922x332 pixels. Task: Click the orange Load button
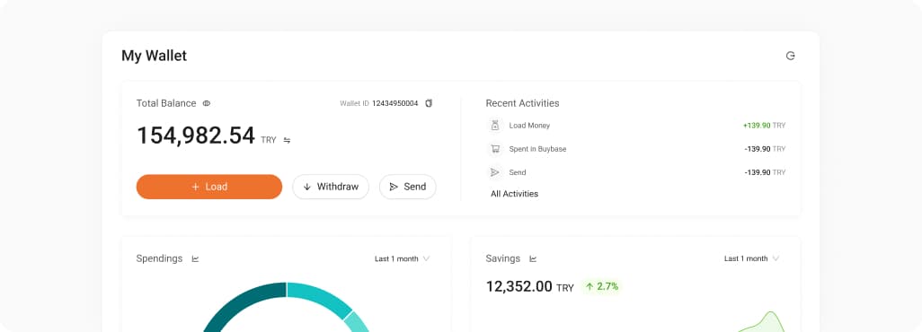pyautogui.click(x=209, y=187)
